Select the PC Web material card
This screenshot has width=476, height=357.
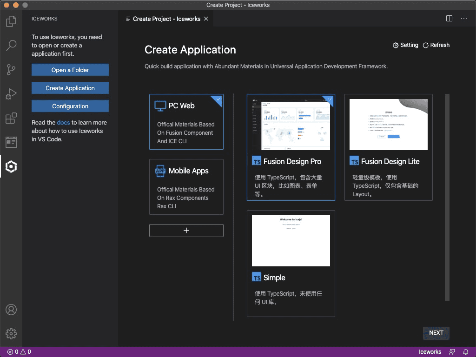[x=186, y=122]
